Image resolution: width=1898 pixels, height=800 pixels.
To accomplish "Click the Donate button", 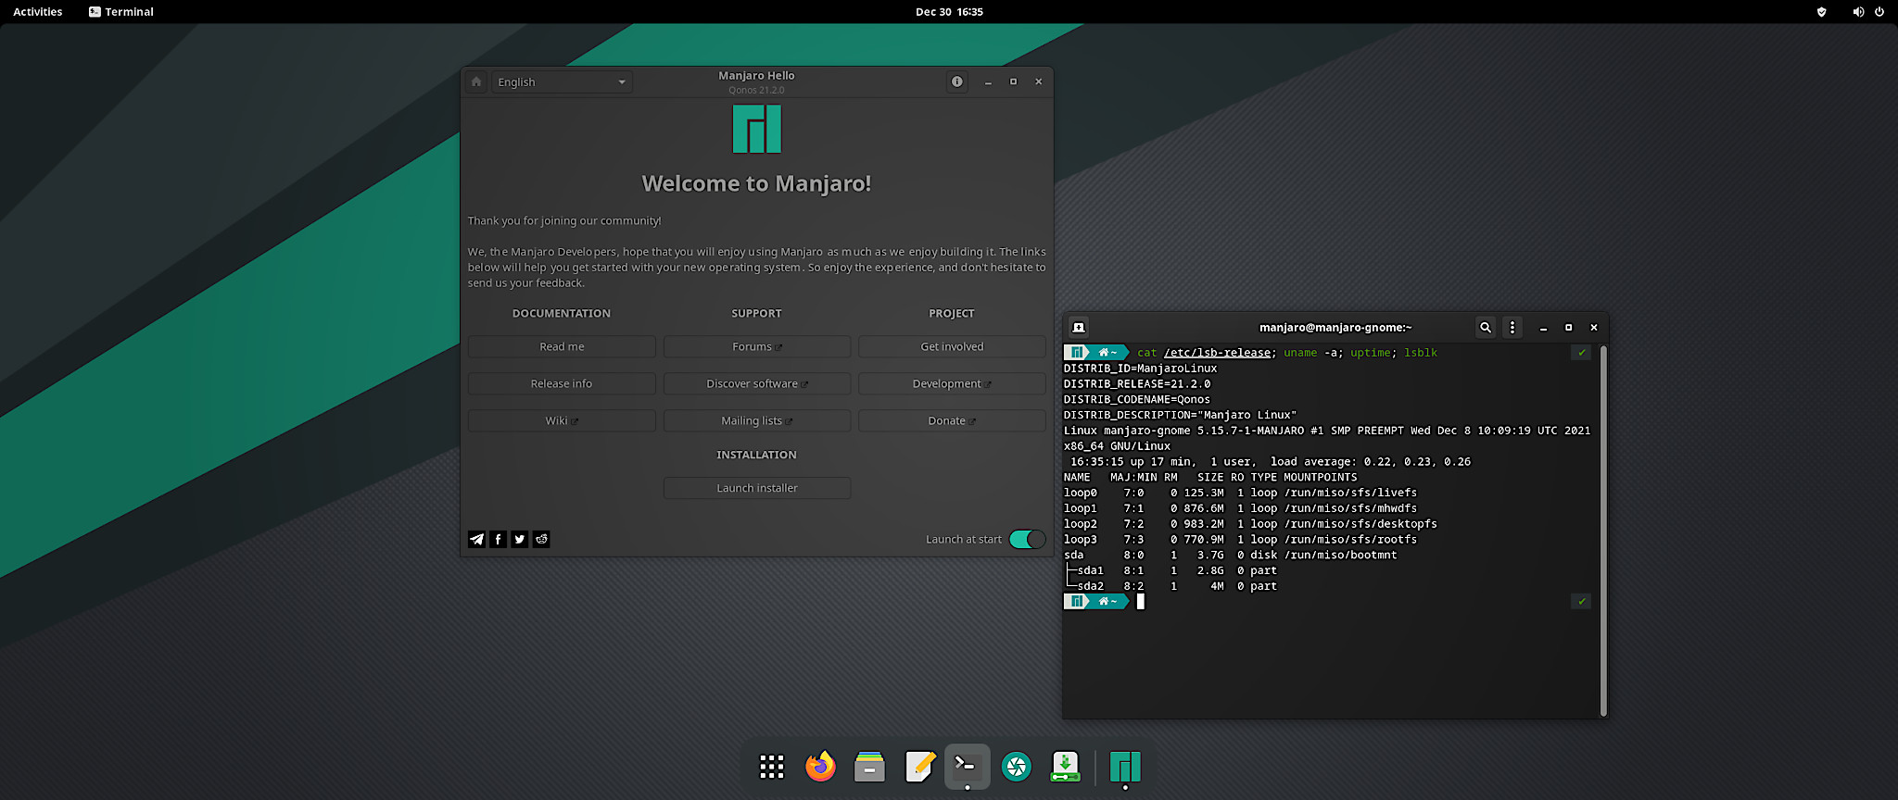I will click(952, 420).
